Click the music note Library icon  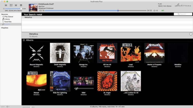click(x=3, y=19)
